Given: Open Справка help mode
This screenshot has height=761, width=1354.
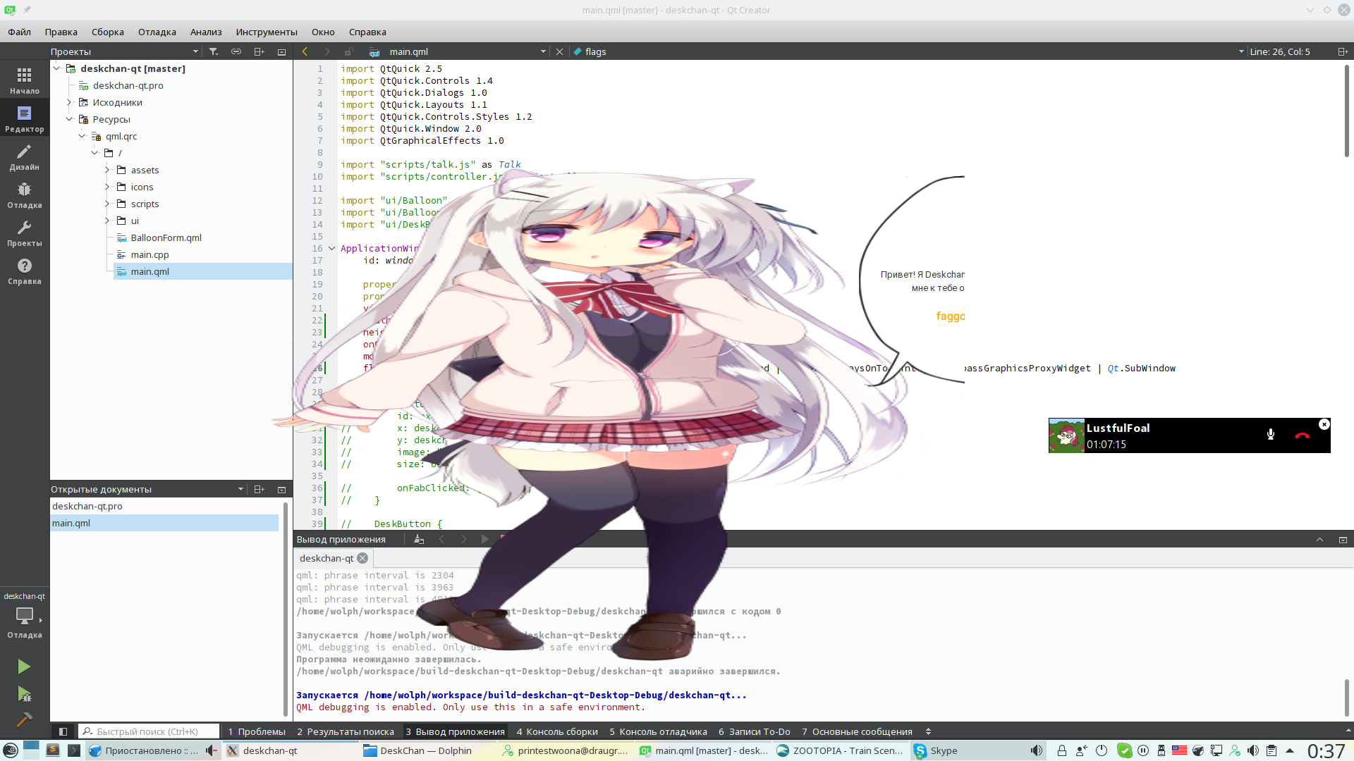Looking at the screenshot, I should point(25,271).
